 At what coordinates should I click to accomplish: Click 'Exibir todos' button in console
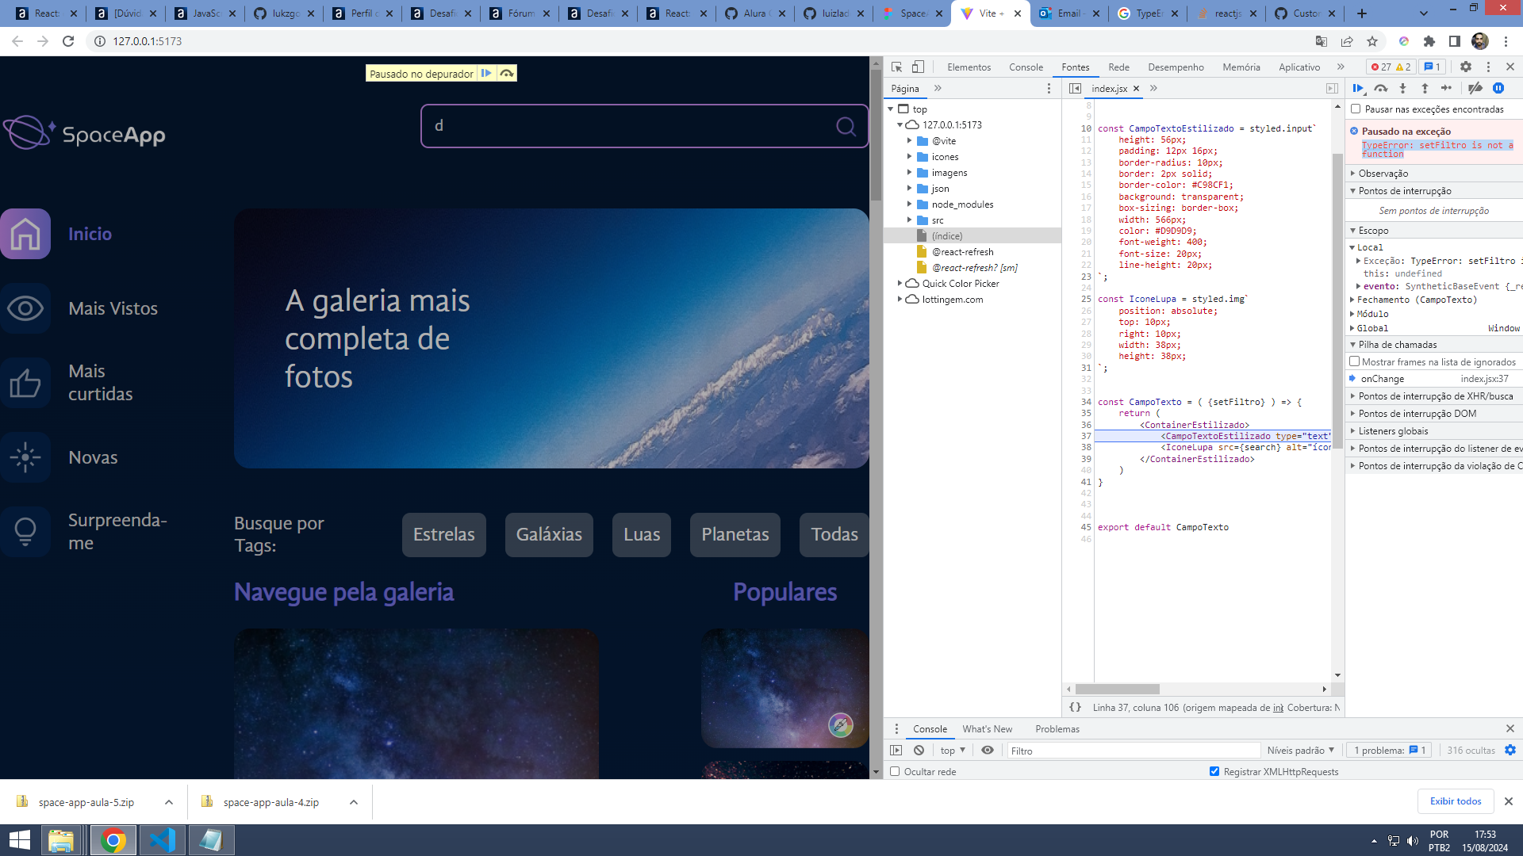tap(1455, 801)
